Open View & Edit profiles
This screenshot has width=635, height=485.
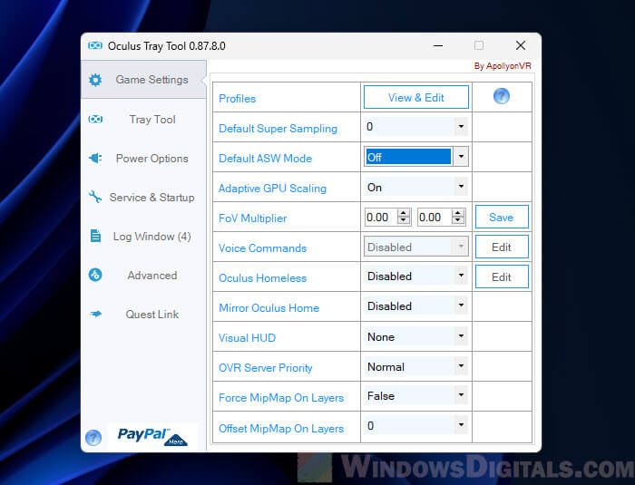415,97
